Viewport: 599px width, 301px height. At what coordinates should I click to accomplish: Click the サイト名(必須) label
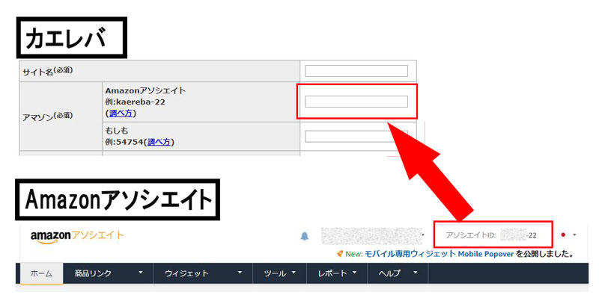[48, 71]
